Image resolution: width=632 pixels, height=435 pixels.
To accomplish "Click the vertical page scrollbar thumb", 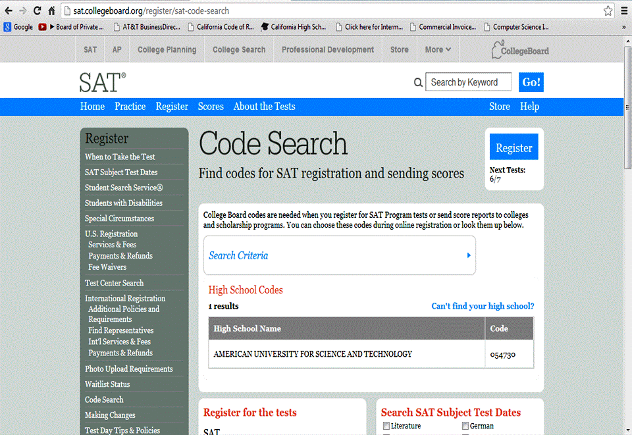I will [627, 107].
